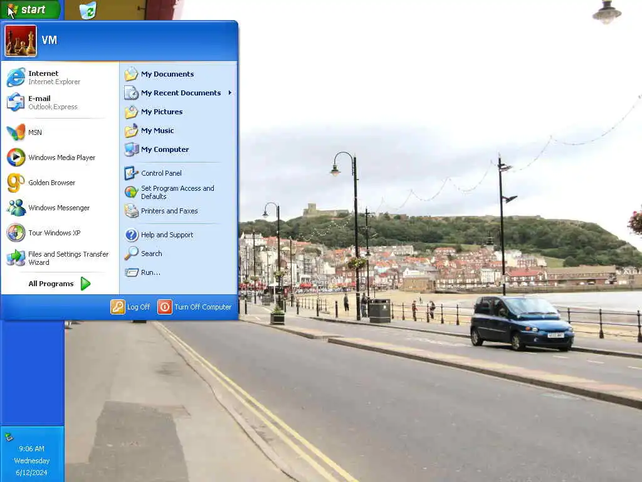Start Tour Windows XP icon

[x=16, y=233]
